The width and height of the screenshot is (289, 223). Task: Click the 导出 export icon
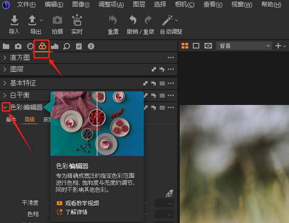pos(32,20)
